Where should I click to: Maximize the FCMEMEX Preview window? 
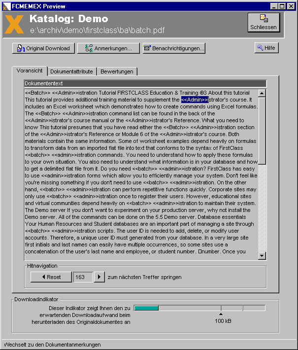[x=282, y=6]
